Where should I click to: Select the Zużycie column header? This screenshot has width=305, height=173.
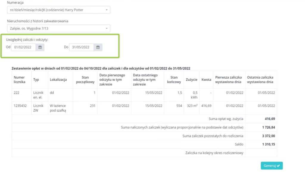pyautogui.click(x=191, y=80)
